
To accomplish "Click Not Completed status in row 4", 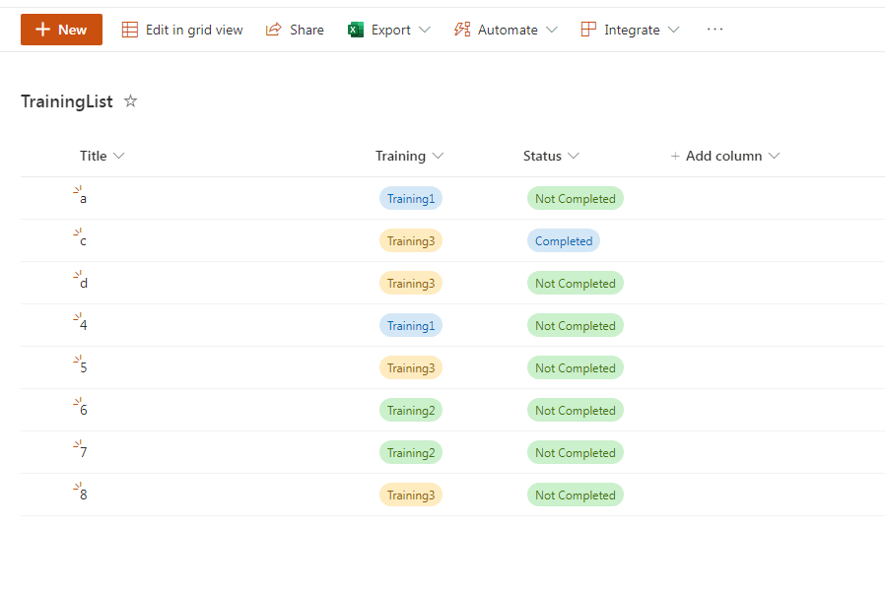I will click(x=576, y=325).
